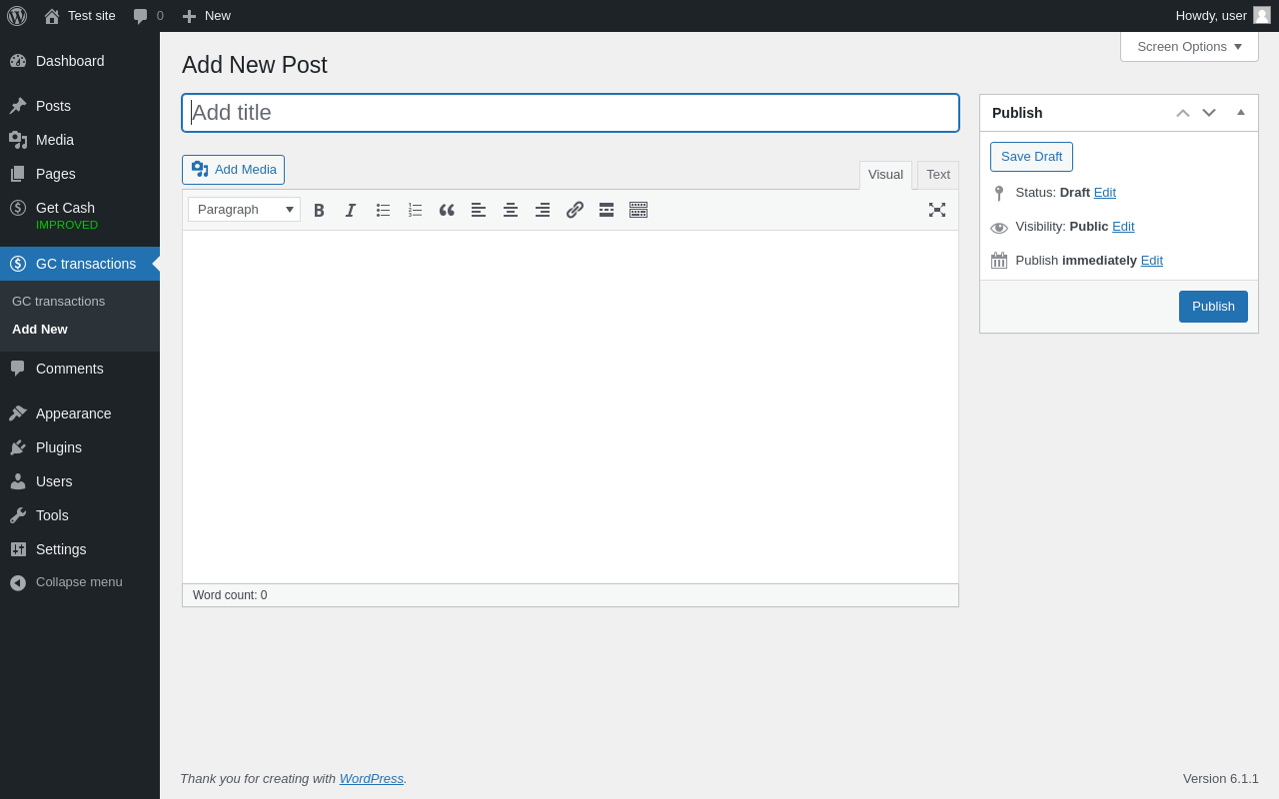1279x799 pixels.
Task: Open Test site home link
Action: point(80,16)
